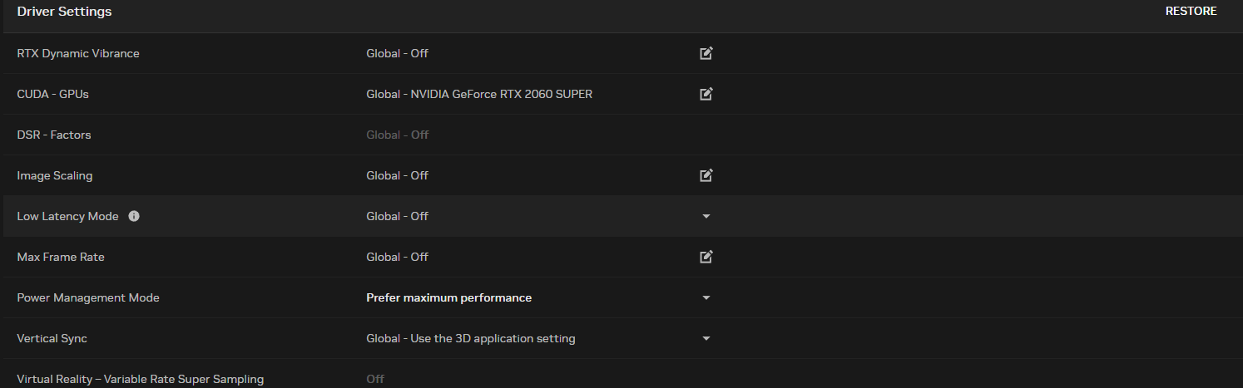The height and width of the screenshot is (388, 1243).
Task: Click the DSR - Factors row label
Action: pos(54,135)
